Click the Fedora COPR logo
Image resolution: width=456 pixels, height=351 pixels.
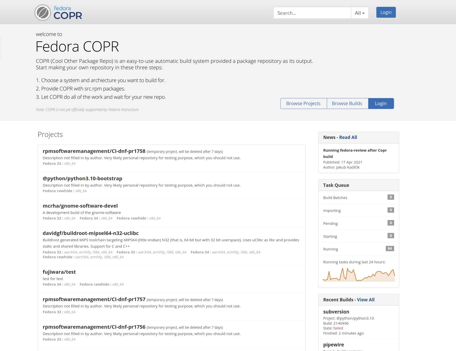58,12
